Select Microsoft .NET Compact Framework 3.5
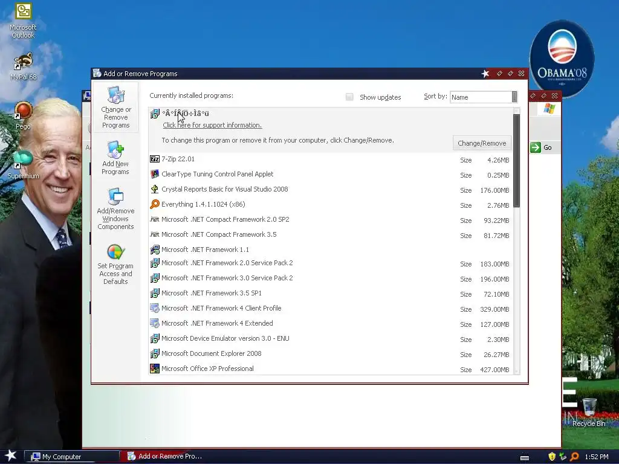This screenshot has height=464, width=619. coord(331,235)
